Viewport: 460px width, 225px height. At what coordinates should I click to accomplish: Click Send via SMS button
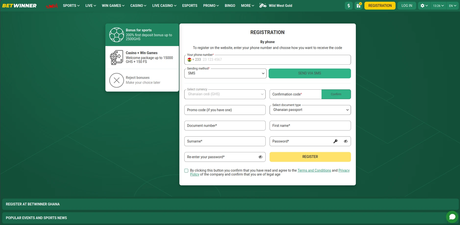point(310,74)
